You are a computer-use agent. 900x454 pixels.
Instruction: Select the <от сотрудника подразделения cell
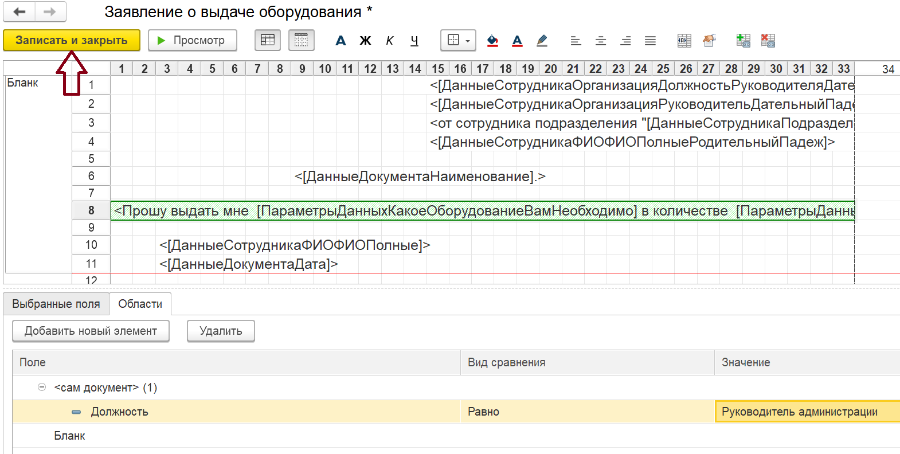pyautogui.click(x=641, y=123)
